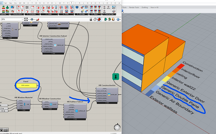Viewport: 216px width, 134px height.
Task: Disable preview with the no-preview button
Action: click(91, 19)
